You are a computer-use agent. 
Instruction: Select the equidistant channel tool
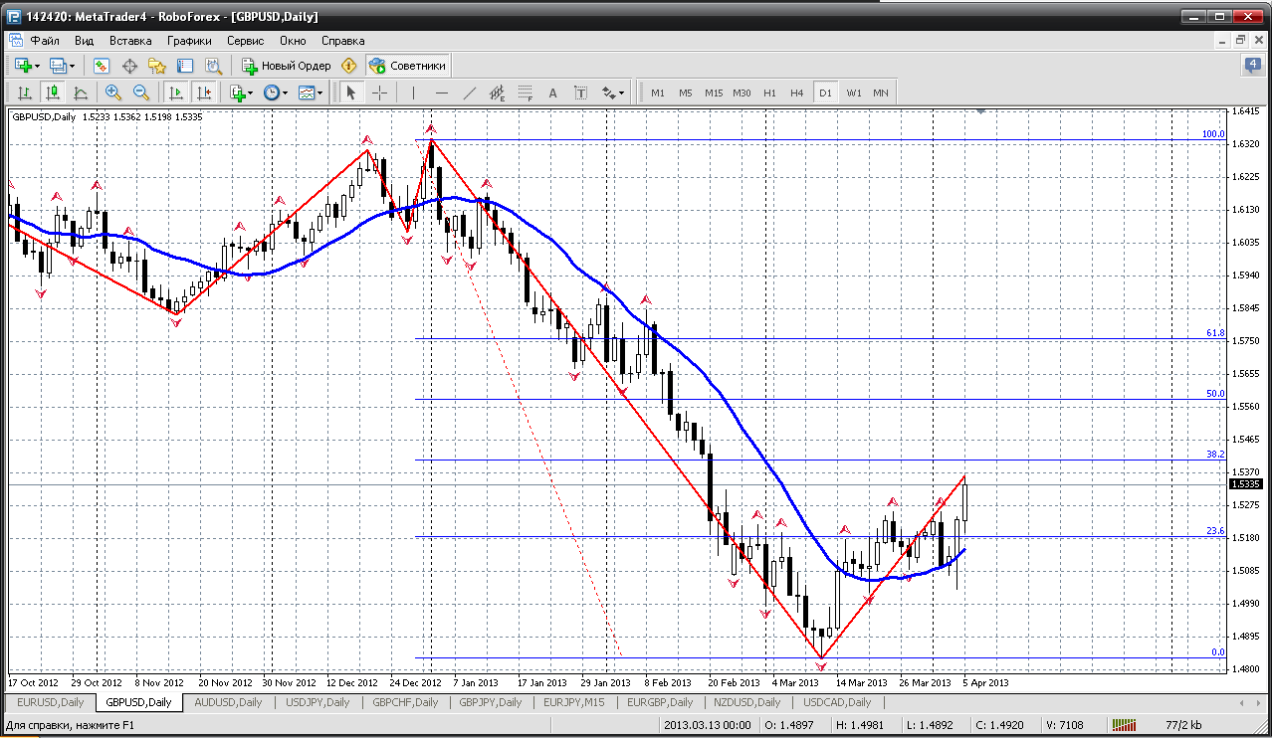click(498, 92)
